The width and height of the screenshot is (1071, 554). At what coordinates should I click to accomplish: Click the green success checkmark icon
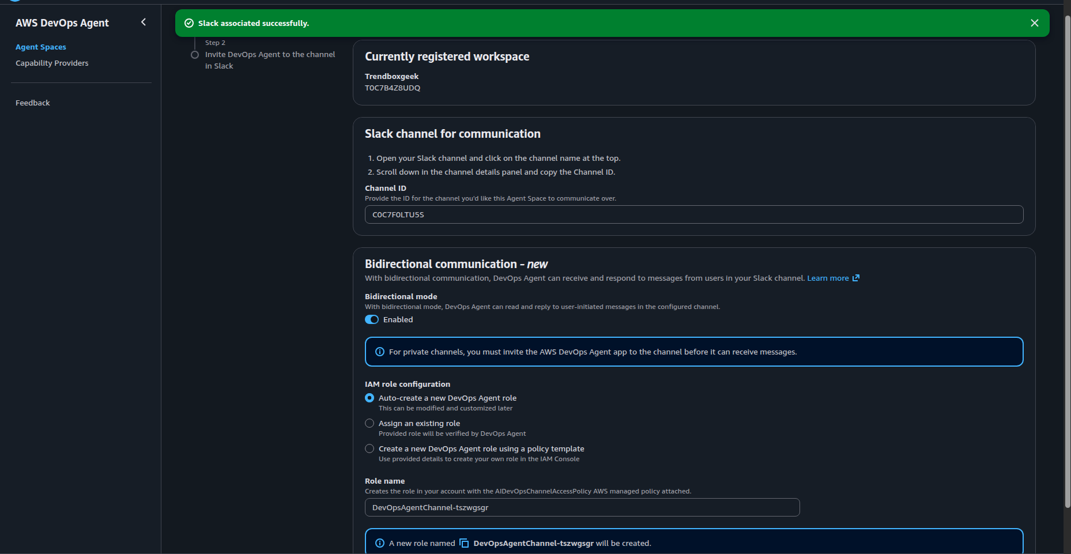(x=188, y=23)
